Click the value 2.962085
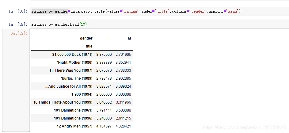The width and height of the screenshot is (289, 133). tap(123, 78)
